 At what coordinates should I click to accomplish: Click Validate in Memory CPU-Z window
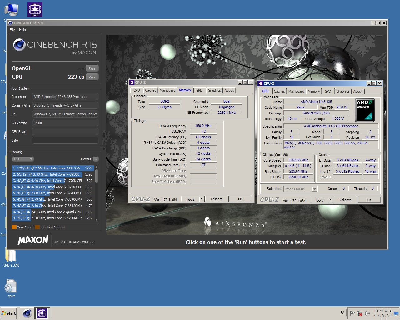click(217, 199)
